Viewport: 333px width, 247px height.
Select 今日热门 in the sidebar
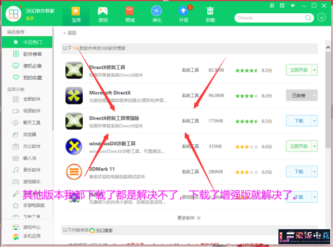[27, 42]
